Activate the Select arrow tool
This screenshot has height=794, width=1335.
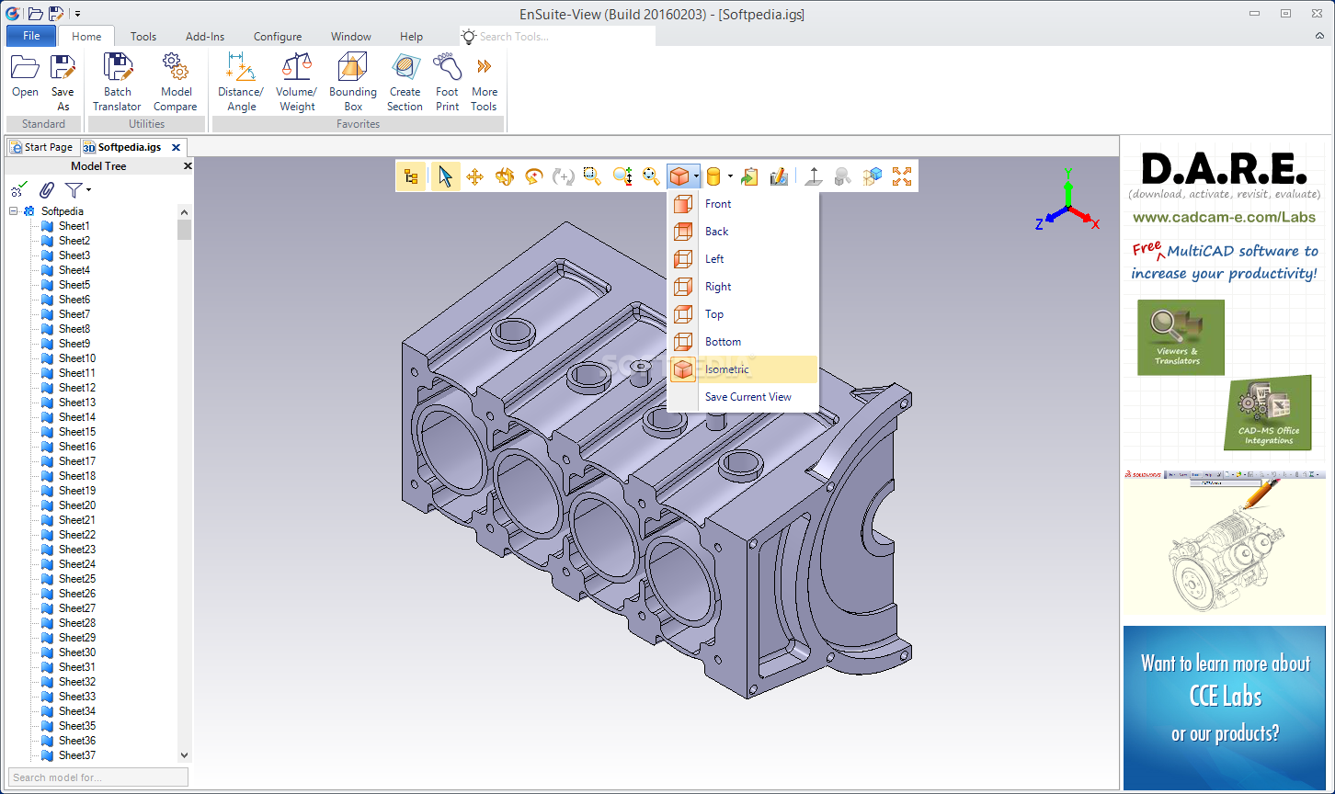tap(446, 176)
